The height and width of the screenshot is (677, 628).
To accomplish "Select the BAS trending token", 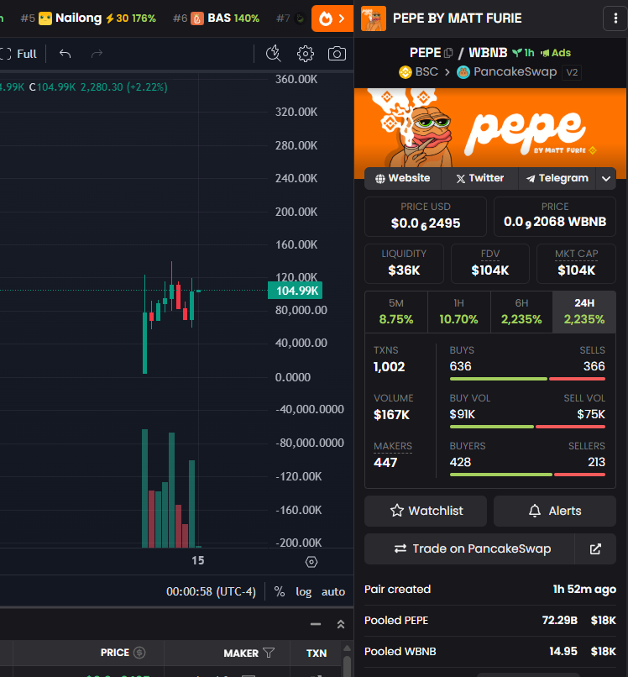I will (x=217, y=18).
